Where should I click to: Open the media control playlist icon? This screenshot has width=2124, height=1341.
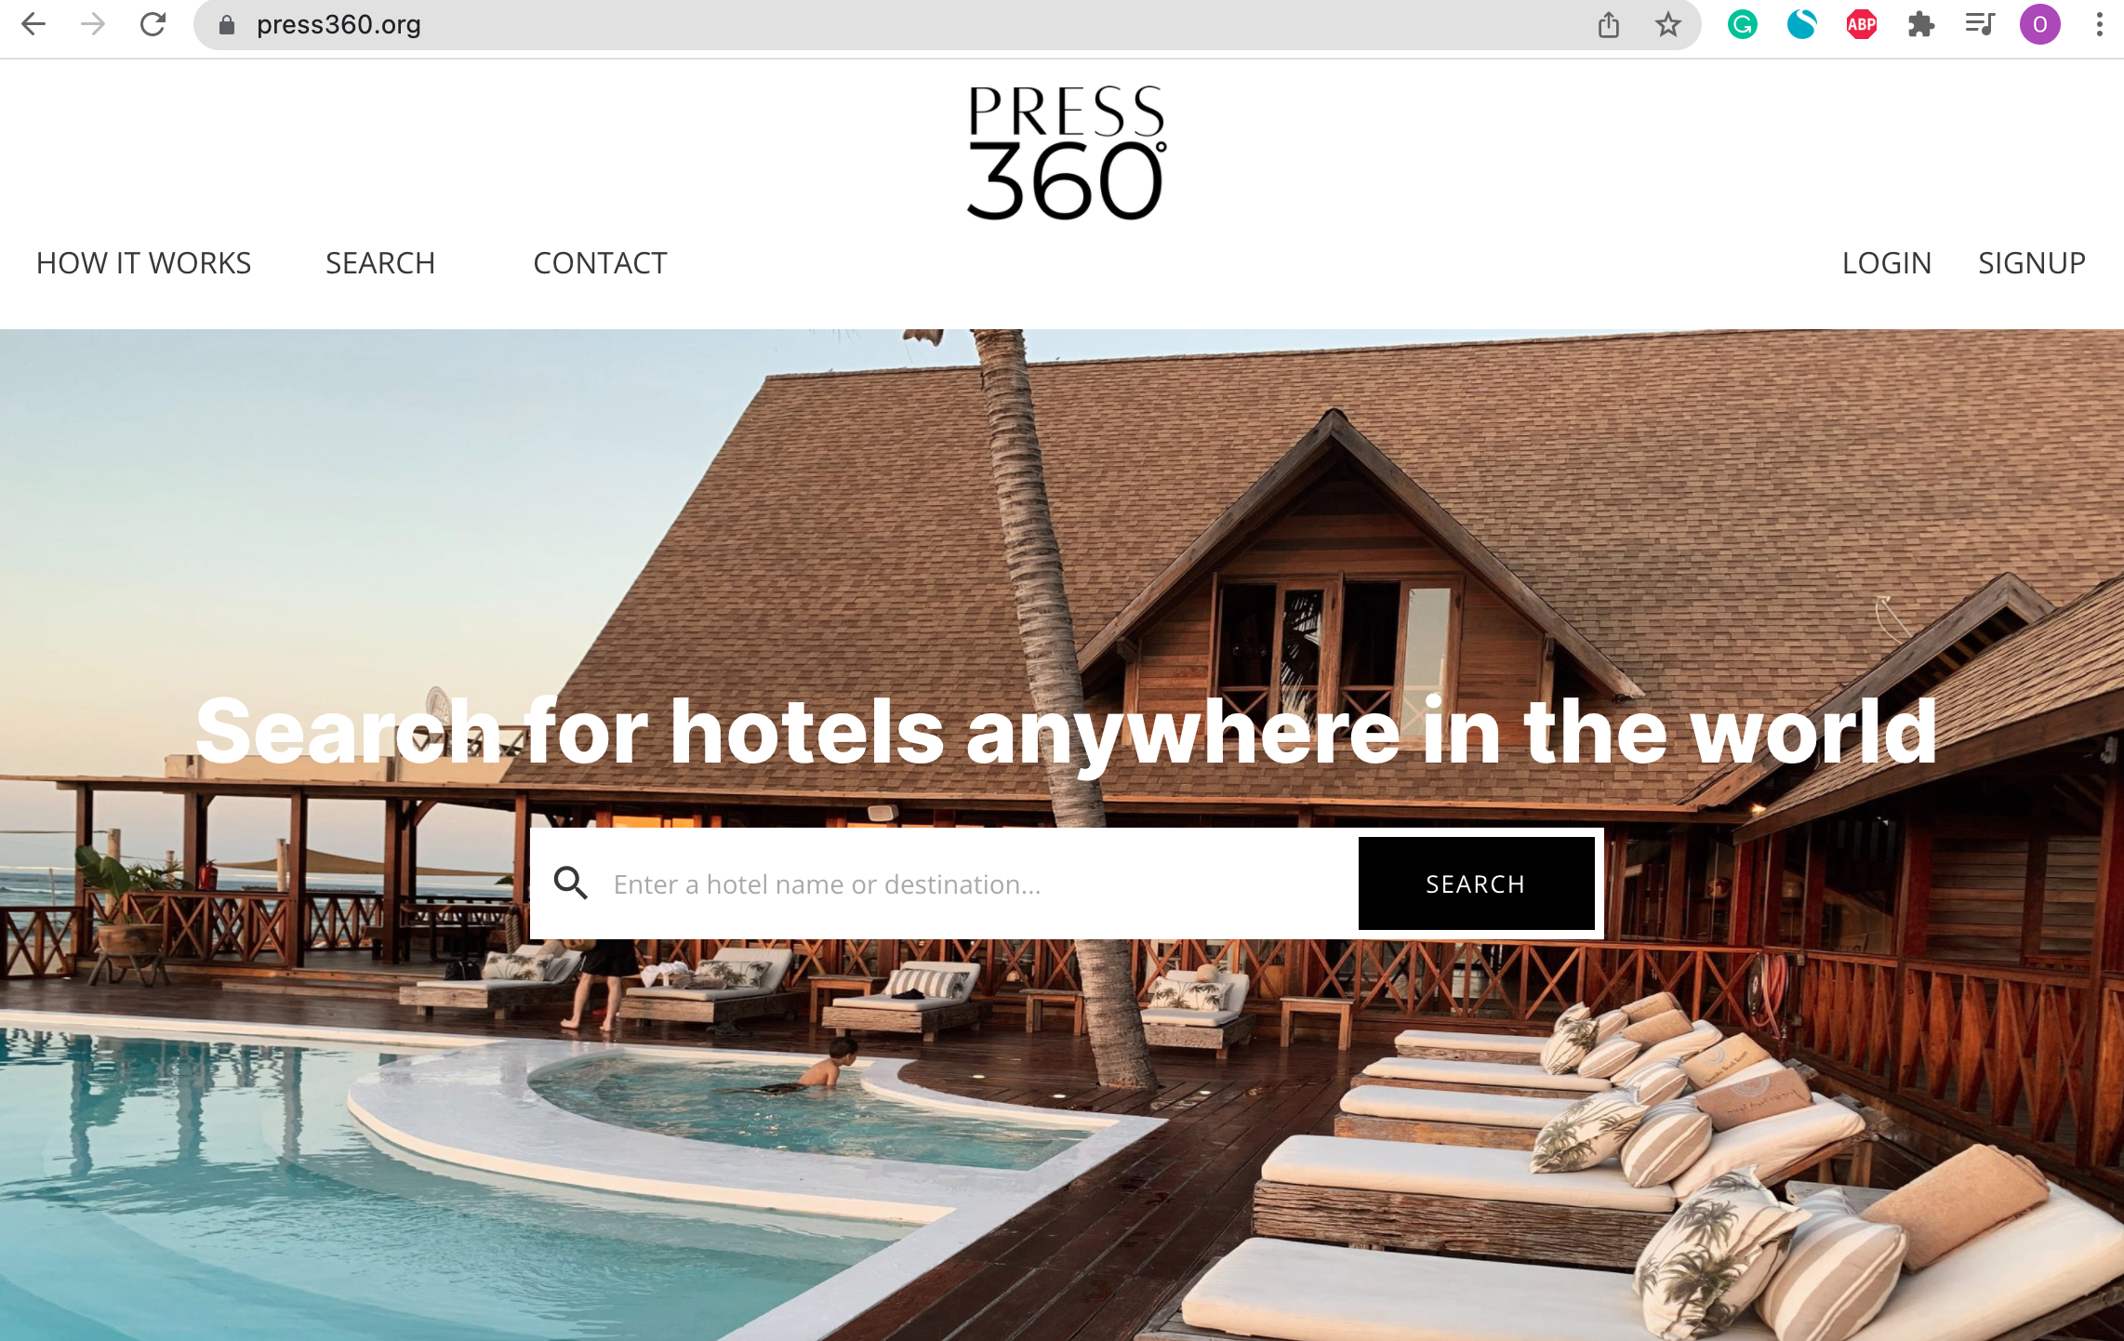[1981, 24]
